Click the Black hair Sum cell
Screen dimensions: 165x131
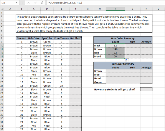click(x=133, y=46)
